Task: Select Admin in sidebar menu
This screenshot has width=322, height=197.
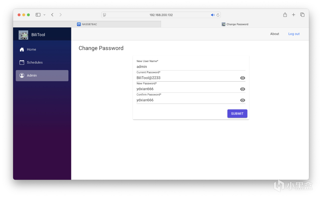Action: pos(42,76)
